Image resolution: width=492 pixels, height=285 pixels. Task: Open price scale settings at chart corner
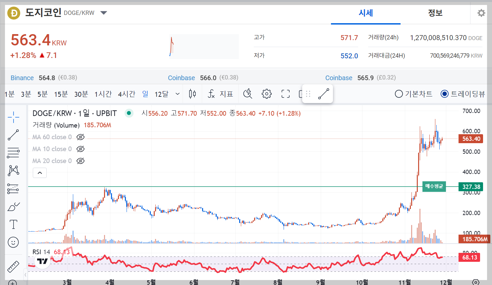(x=475, y=282)
